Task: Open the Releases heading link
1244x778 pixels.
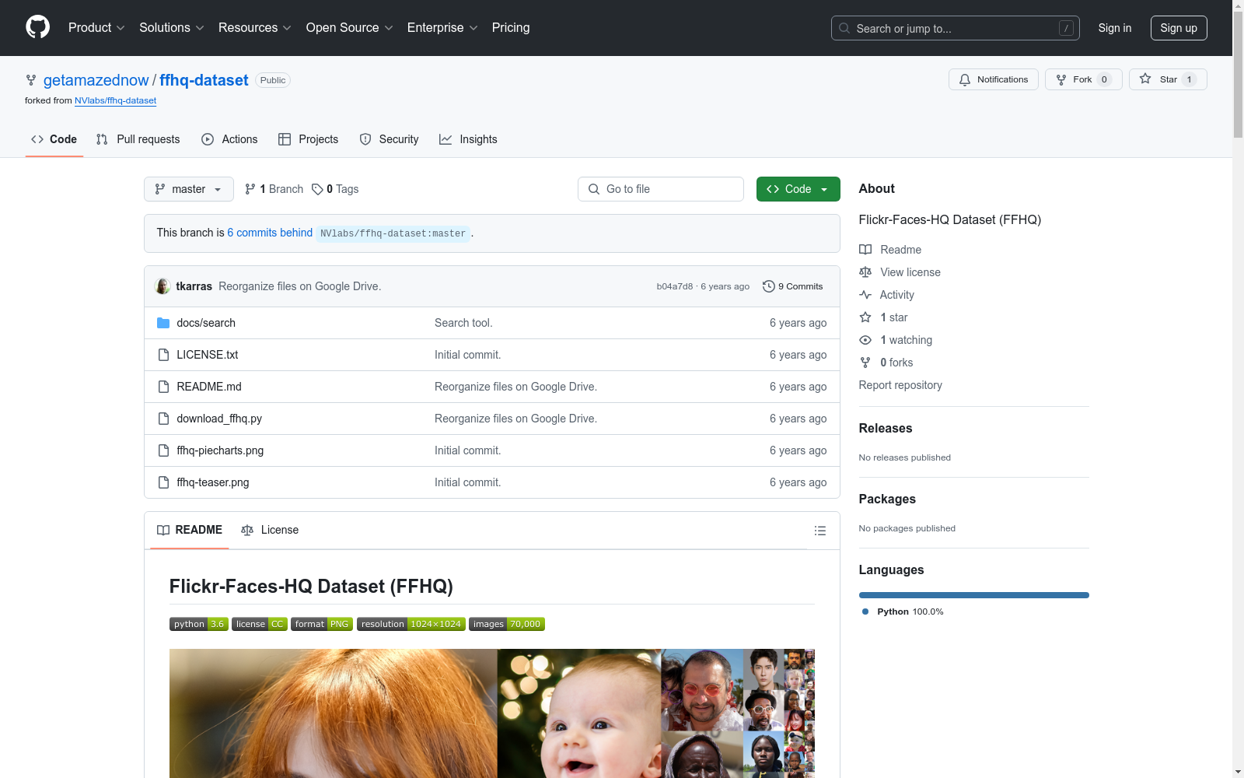Action: [x=886, y=428]
